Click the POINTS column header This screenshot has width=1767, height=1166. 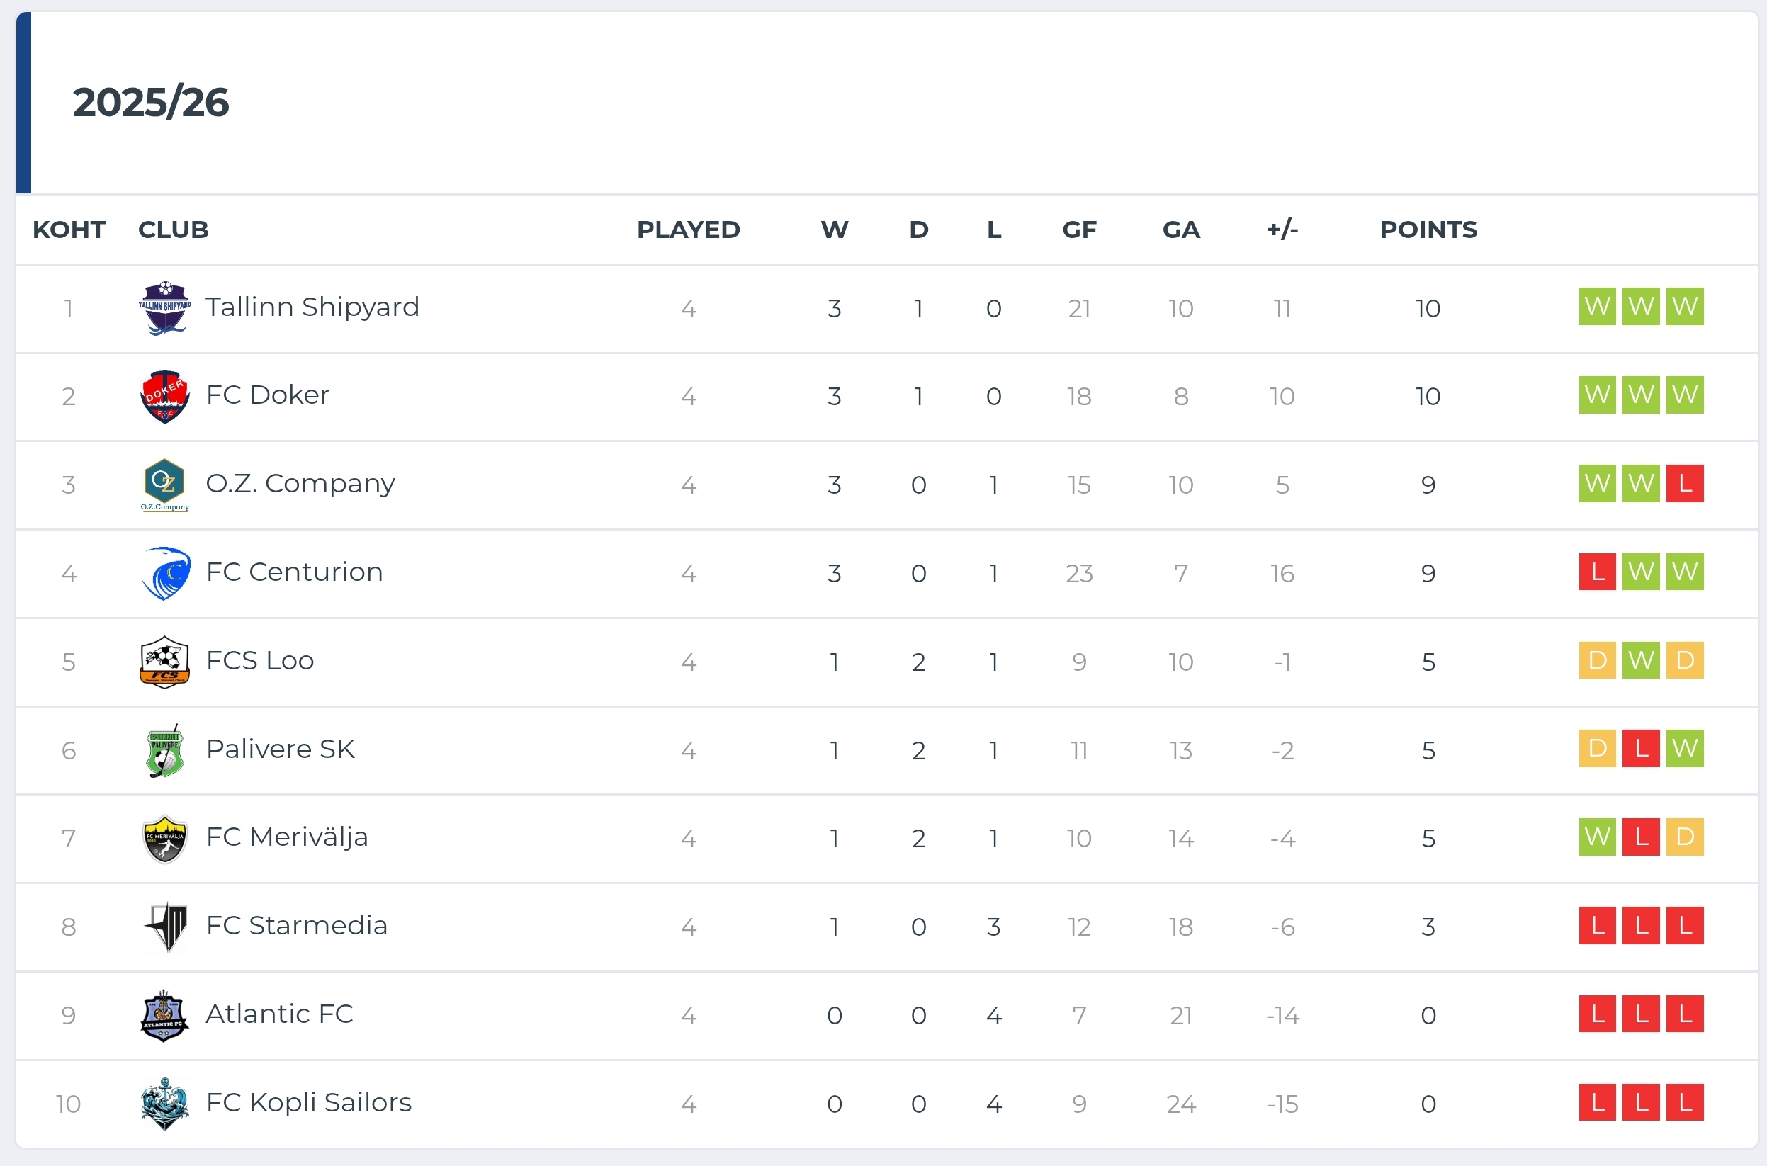[x=1428, y=229]
